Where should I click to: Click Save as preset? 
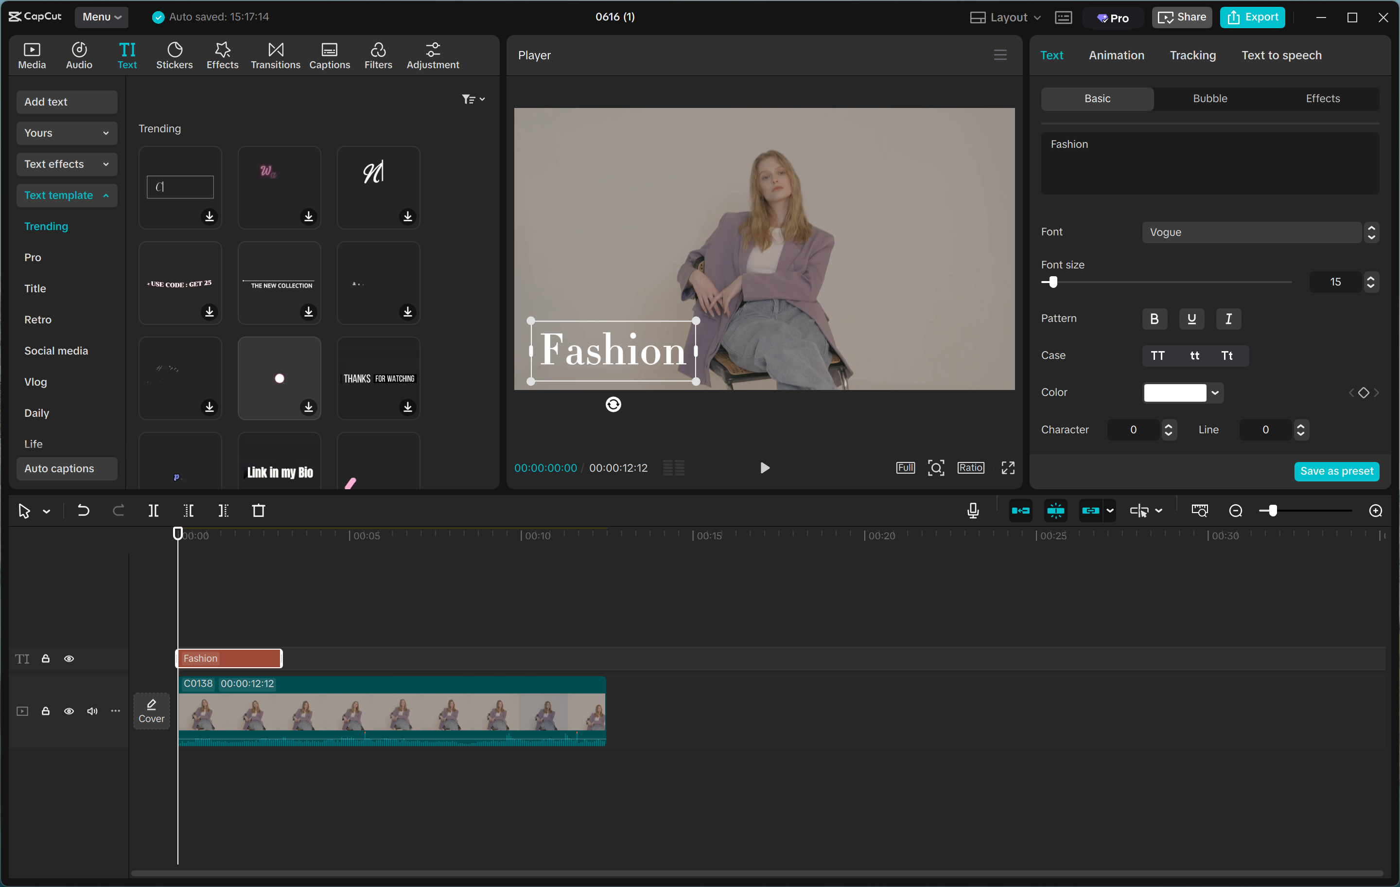[1337, 471]
